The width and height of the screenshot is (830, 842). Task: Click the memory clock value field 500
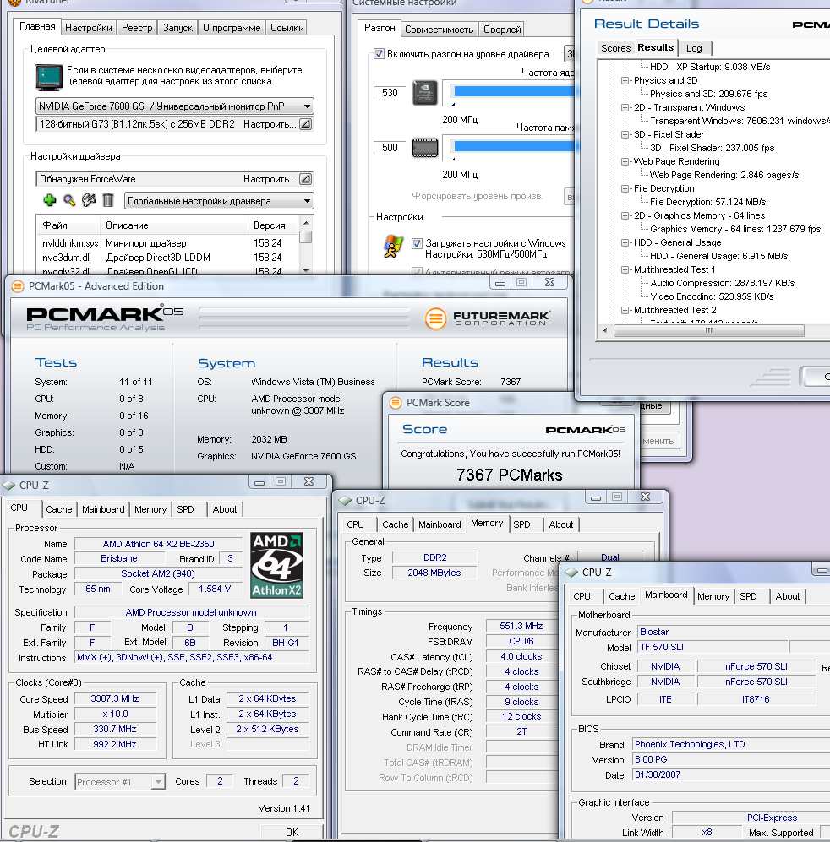pos(390,148)
